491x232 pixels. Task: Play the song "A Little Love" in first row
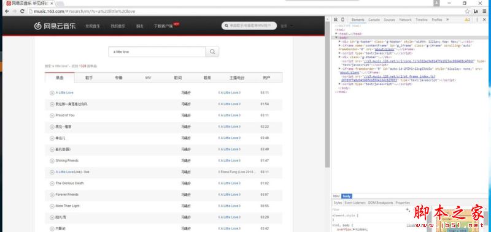tap(52, 92)
